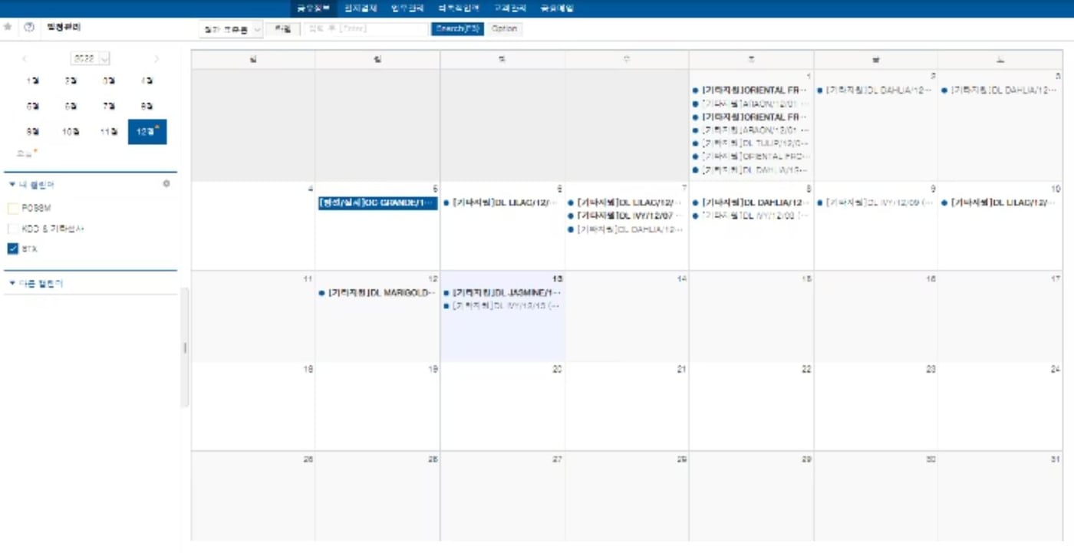Open the view dropdown left of search field

(230, 29)
